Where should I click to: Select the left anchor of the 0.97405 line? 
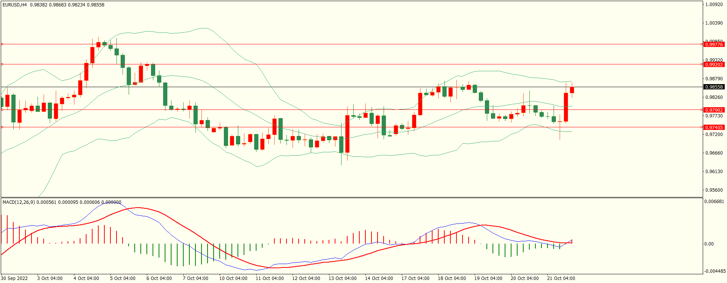pyautogui.click(x=2, y=127)
